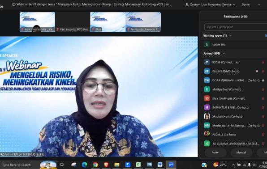Collapse the Joined (499) section

tap(224, 54)
